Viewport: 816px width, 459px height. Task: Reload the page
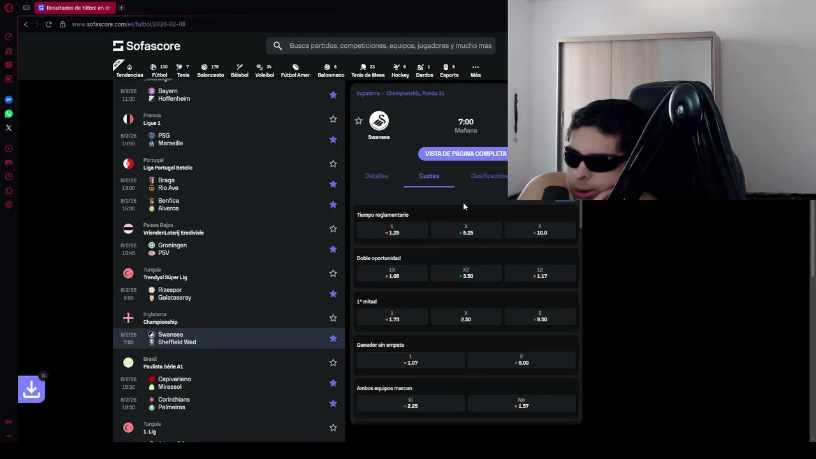tap(48, 24)
